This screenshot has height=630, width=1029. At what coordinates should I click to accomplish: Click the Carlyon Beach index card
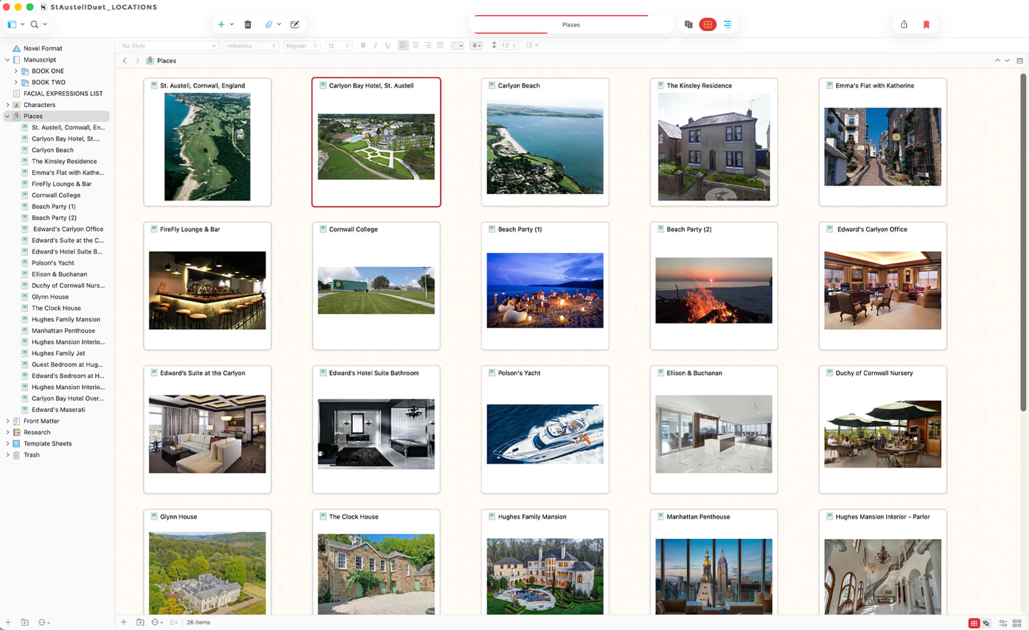pyautogui.click(x=545, y=142)
